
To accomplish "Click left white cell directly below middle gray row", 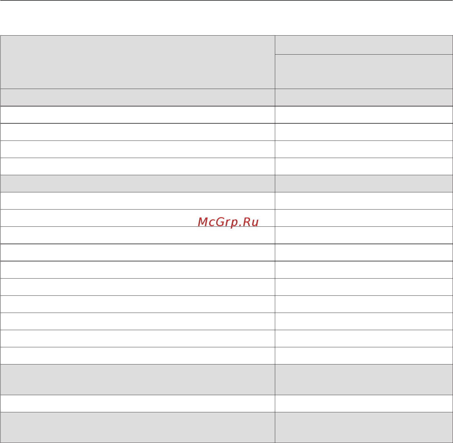I will [138, 201].
